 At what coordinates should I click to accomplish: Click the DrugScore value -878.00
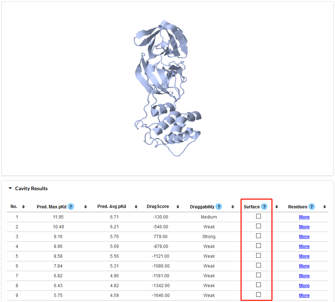click(x=161, y=246)
